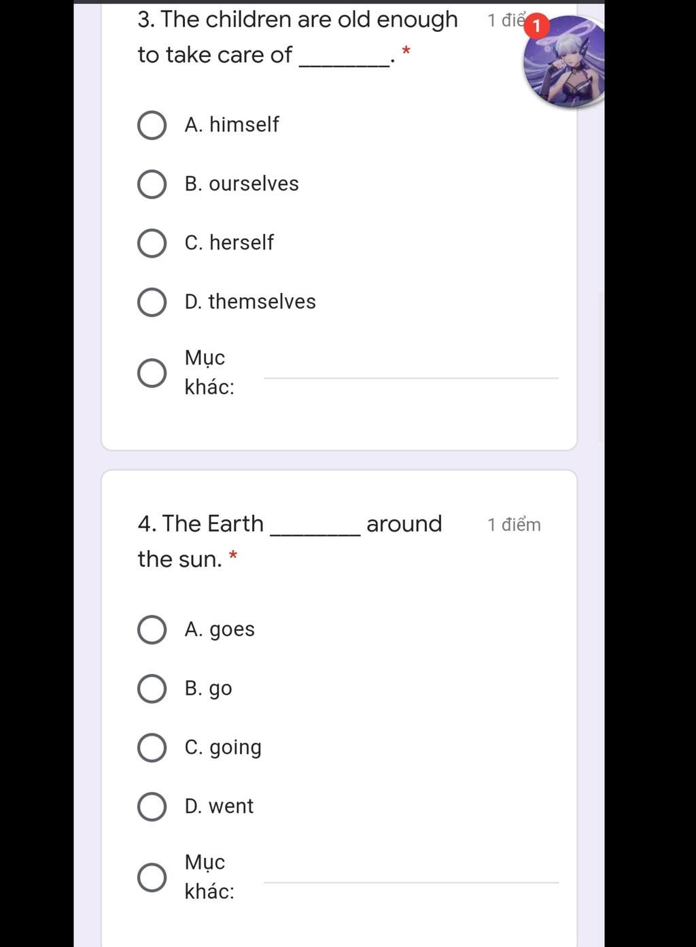The image size is (696, 947).
Task: Click question 3 title about the children
Action: (x=298, y=37)
